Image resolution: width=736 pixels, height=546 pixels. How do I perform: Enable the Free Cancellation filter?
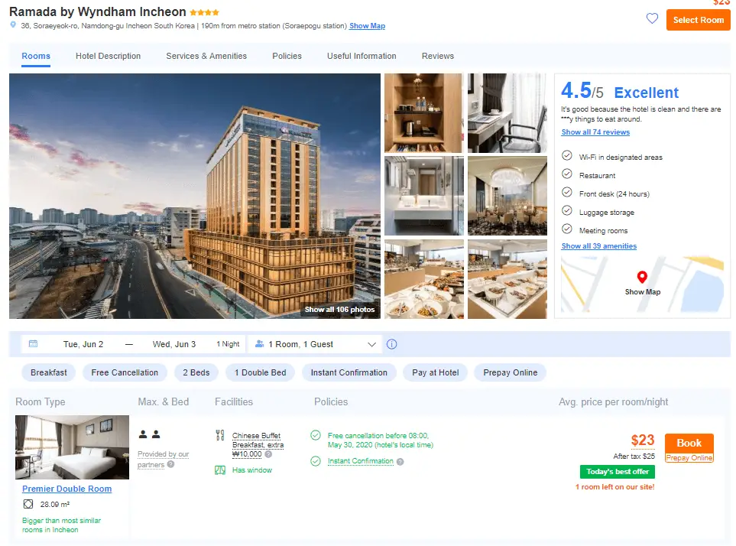125,372
